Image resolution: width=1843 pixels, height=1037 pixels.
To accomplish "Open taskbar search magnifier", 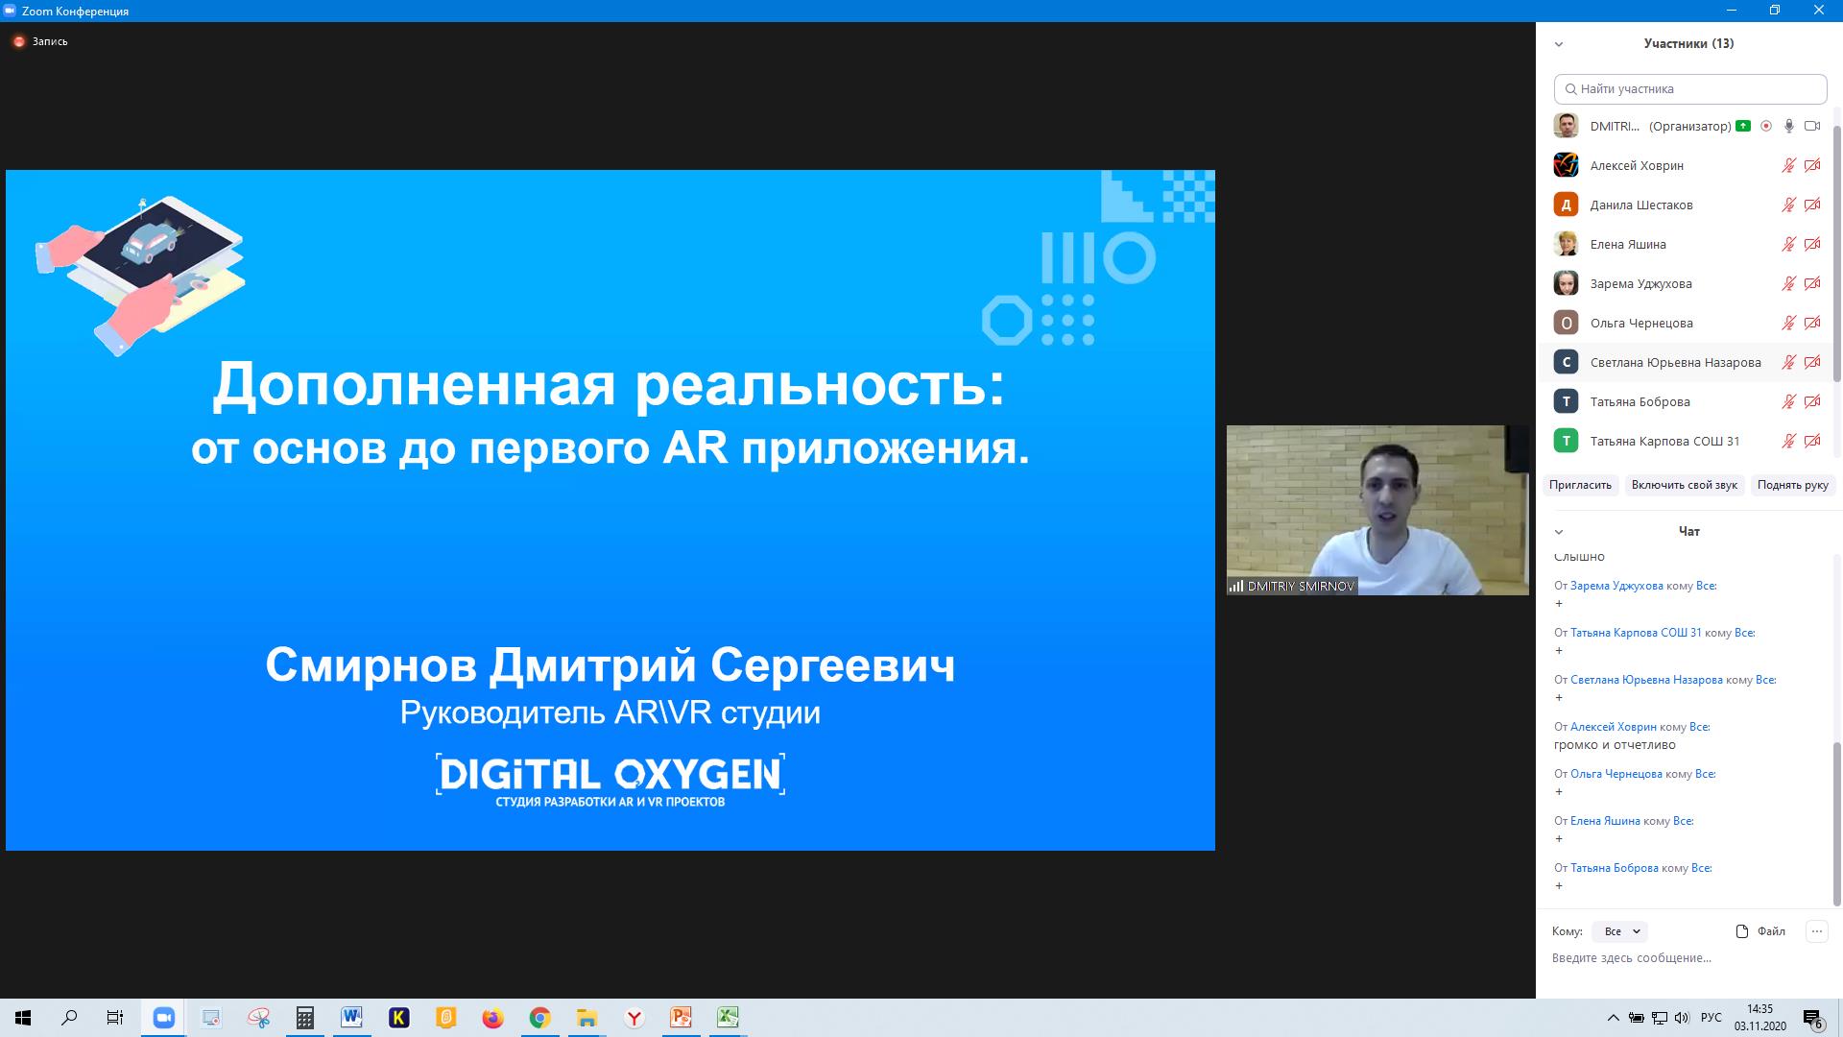I will pos(70,1018).
